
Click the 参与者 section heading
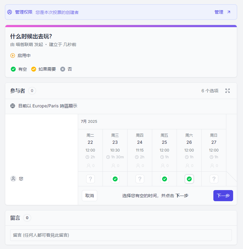click(18, 91)
